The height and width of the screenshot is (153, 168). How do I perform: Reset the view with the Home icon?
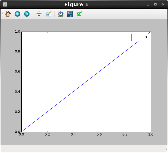8,14
